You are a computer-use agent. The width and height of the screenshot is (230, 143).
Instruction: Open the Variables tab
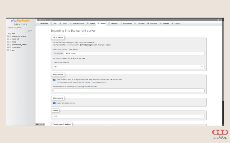139,23
